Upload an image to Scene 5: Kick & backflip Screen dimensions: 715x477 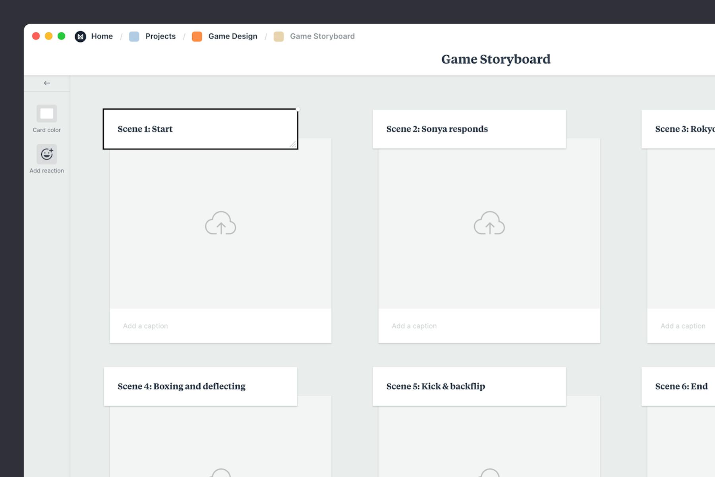click(x=489, y=473)
